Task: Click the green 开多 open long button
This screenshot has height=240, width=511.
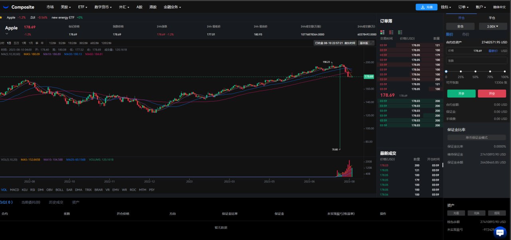Action: point(461,94)
